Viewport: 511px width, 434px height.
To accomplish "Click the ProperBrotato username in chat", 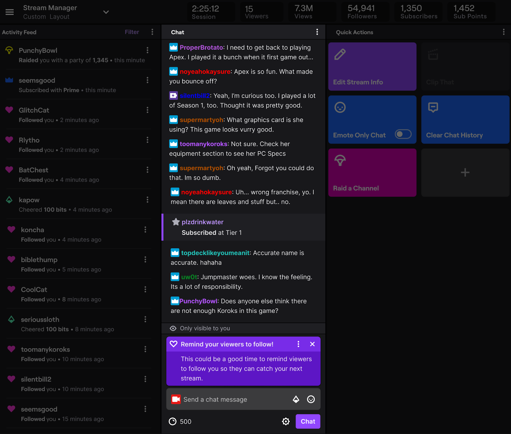I will 202,48.
